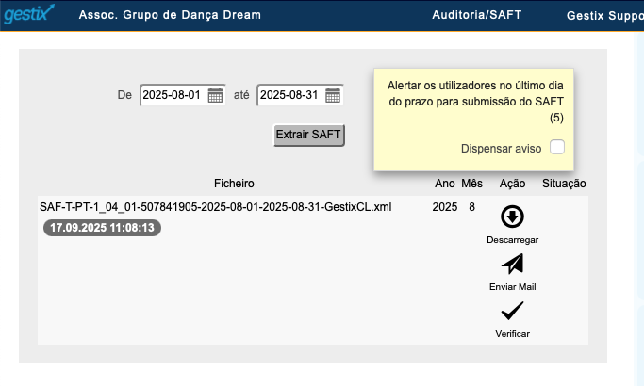Open the Auditoria/SAFT menu

(x=476, y=15)
